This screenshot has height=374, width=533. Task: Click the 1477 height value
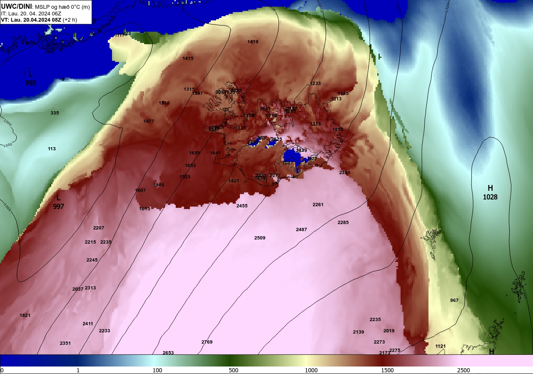[149, 121]
